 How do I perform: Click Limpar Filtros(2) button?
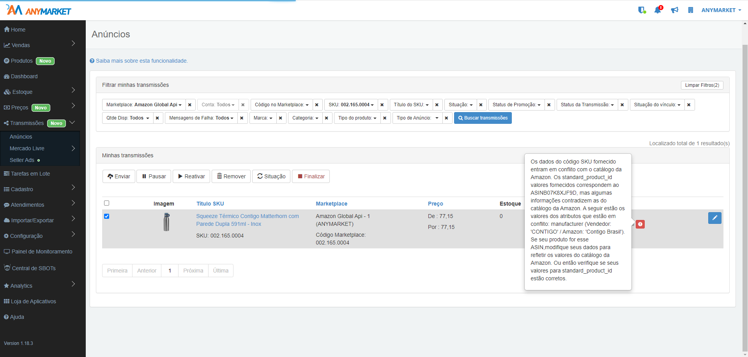702,85
